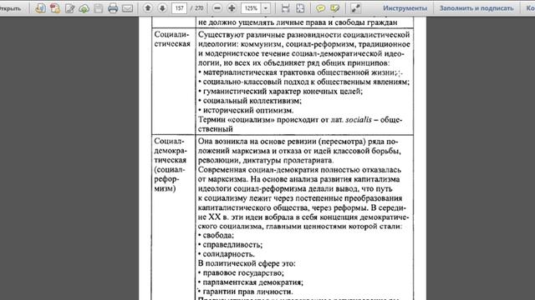Image resolution: width=535 pixels, height=300 pixels.
Task: Click bullet 'солидарность.'
Action: tap(227, 254)
